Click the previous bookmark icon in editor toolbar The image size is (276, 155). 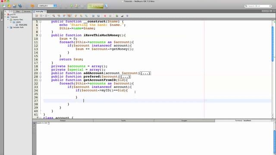pos(76,16)
